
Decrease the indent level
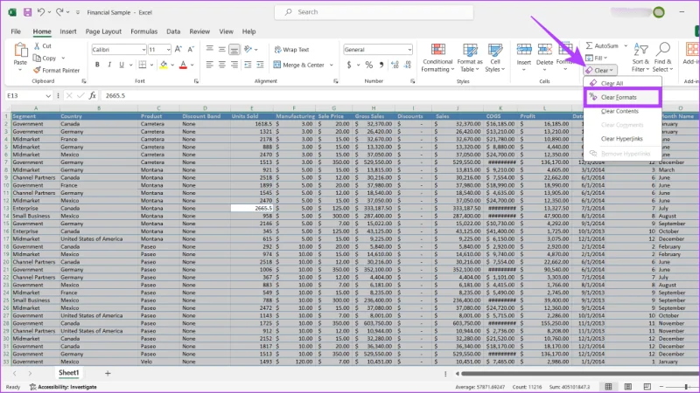coord(248,65)
